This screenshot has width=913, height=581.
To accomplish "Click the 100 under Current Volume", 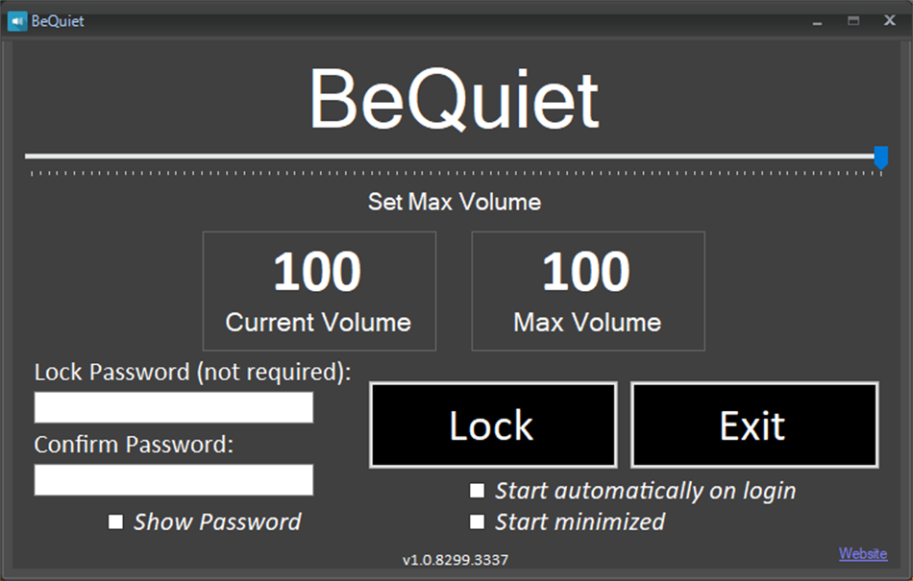I will [x=319, y=271].
